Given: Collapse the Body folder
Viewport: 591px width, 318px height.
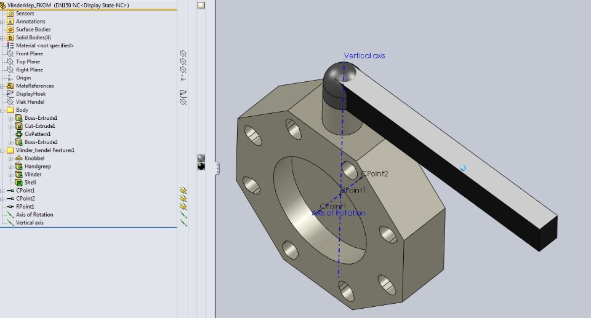Looking at the screenshot, I should pos(2,110).
